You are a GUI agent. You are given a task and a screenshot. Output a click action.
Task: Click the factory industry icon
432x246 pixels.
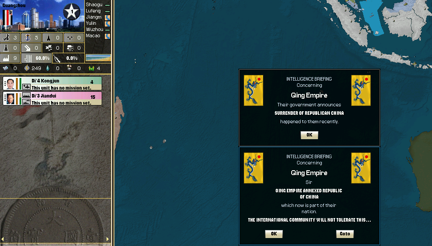pyautogui.click(x=6, y=58)
